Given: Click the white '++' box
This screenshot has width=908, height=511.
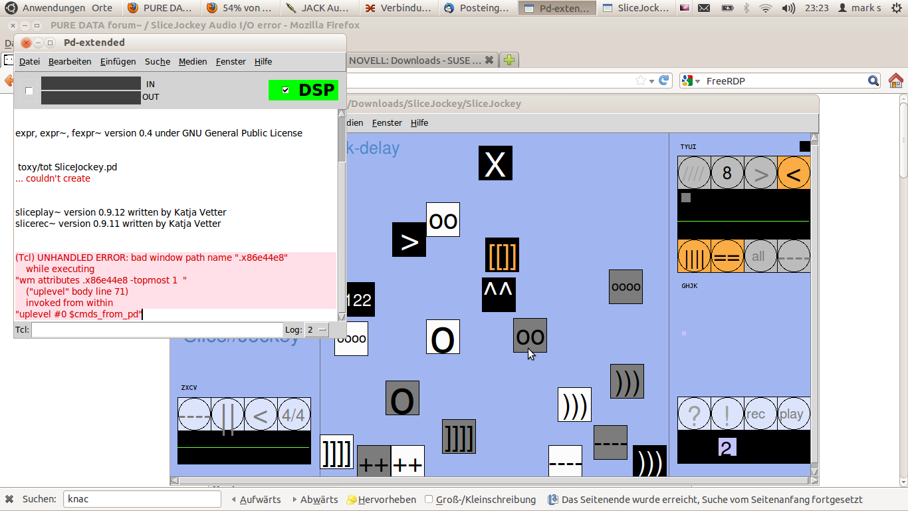Looking at the screenshot, I should pos(407,461).
